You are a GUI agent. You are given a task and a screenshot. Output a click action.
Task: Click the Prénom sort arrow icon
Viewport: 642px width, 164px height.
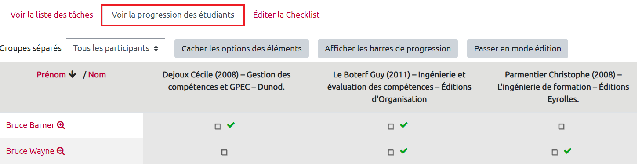pyautogui.click(x=73, y=75)
